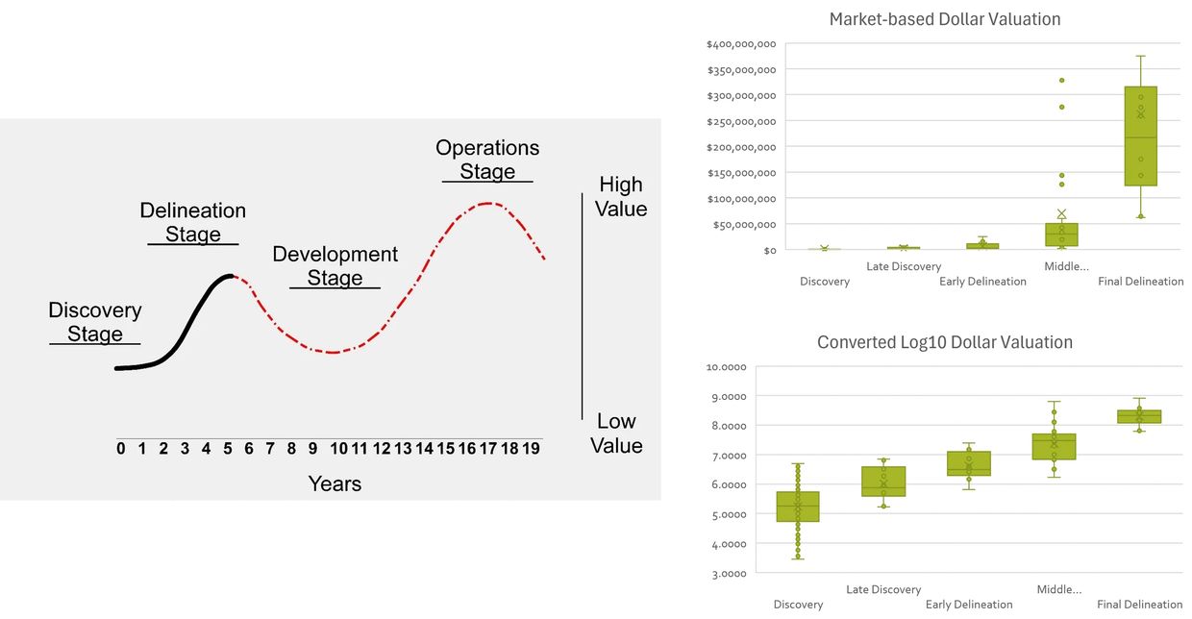Image resolution: width=1192 pixels, height=619 pixels.
Task: Select the Late Discovery box in the Log10 chart
Action: click(x=883, y=481)
